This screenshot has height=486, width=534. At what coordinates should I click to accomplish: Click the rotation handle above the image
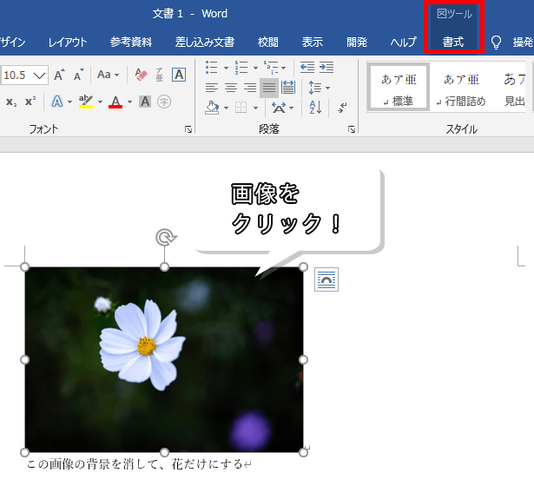[164, 237]
